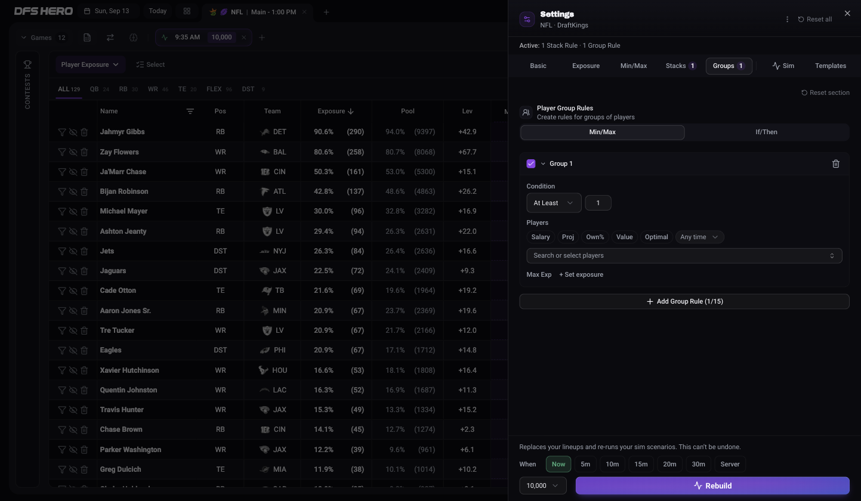
Task: Open the grid layout icon in top bar
Action: [x=187, y=11]
